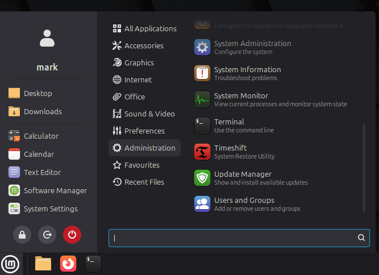Select the Graphics category
The width and height of the screenshot is (379, 275).
tap(144, 63)
